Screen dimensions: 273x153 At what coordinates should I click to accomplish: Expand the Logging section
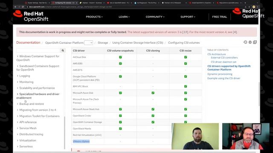pyautogui.click(x=23, y=76)
